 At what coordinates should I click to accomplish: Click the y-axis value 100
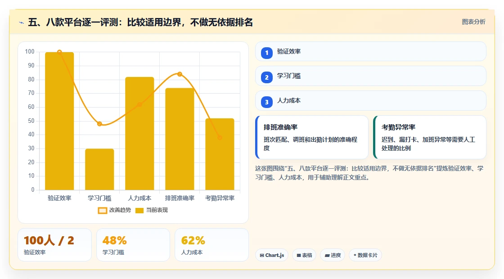pos(30,52)
